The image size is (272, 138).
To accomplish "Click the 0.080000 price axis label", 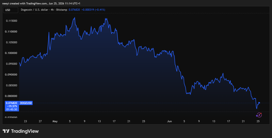I will 12,96.
